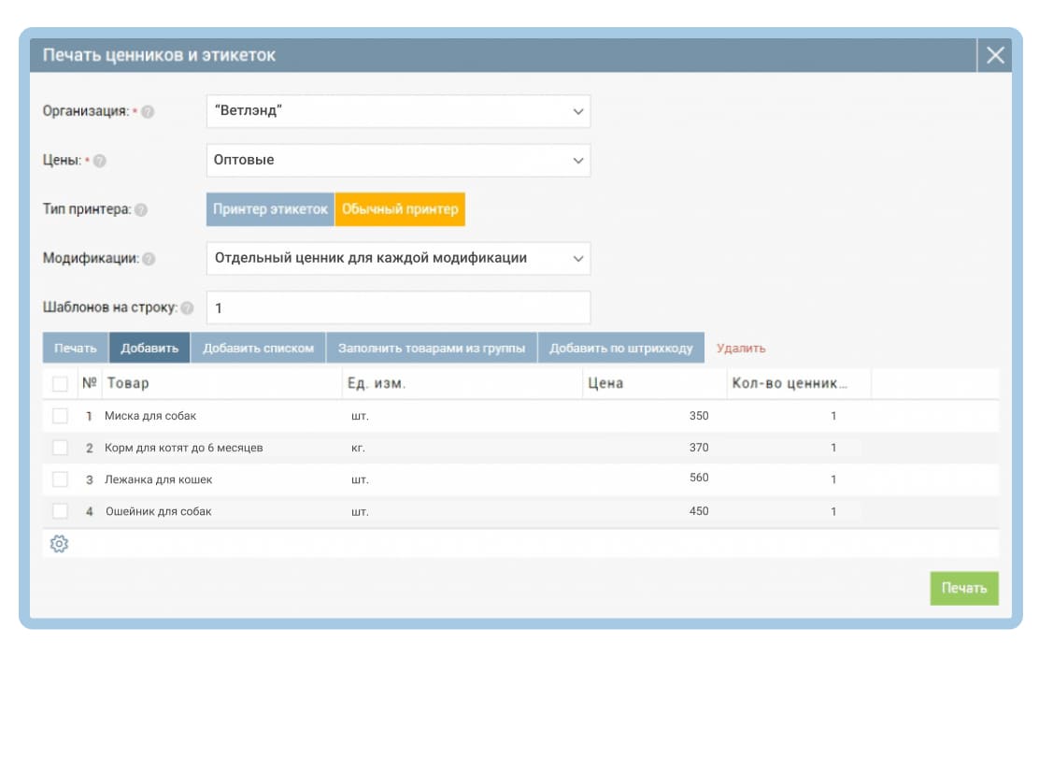Click price tag quantity for Ошейник для собак
This screenshot has width=1053, height=757.
click(x=833, y=511)
